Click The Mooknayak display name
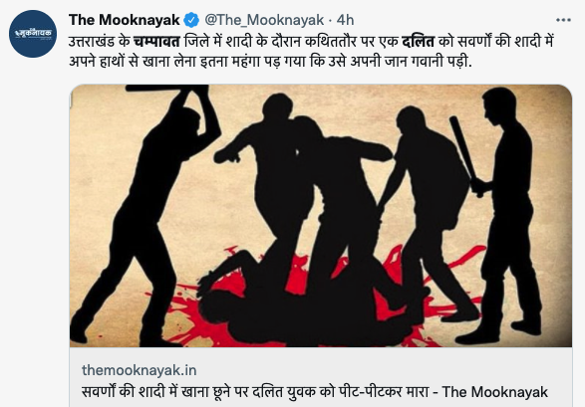 pyautogui.click(x=124, y=20)
